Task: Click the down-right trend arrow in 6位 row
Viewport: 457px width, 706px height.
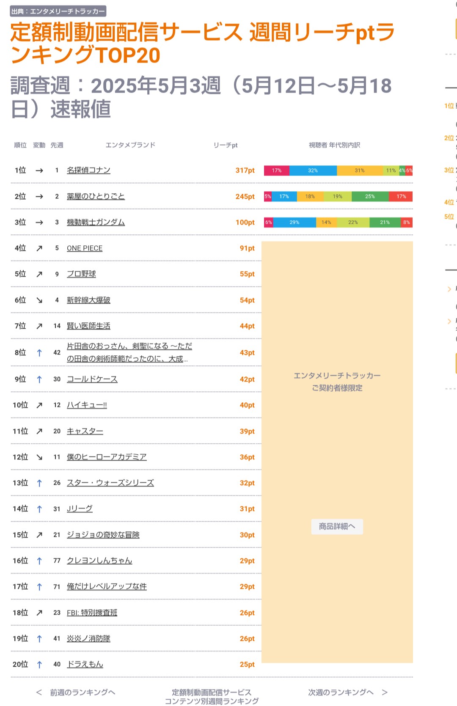Action: (39, 300)
